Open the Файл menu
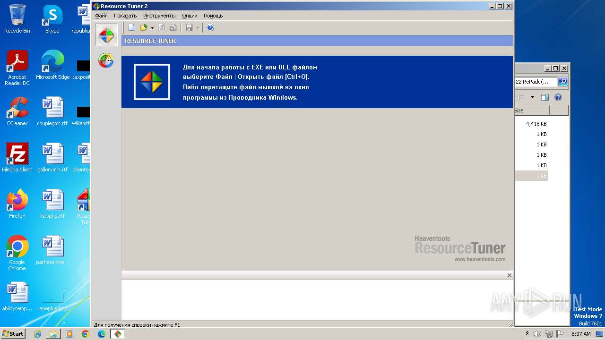The image size is (605, 340). click(101, 16)
